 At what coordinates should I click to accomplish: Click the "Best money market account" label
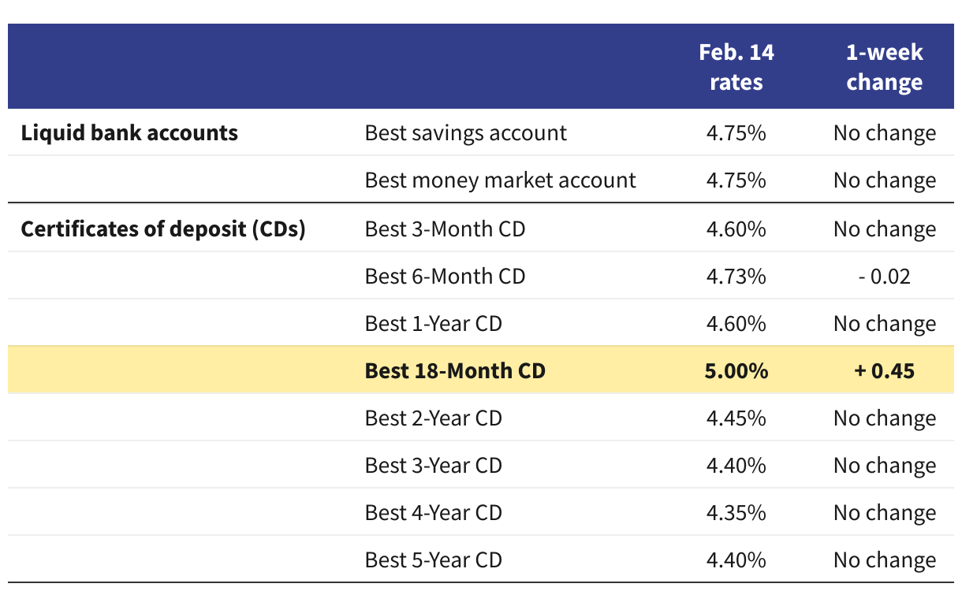coord(500,180)
